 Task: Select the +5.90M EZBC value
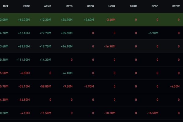[153, 33]
